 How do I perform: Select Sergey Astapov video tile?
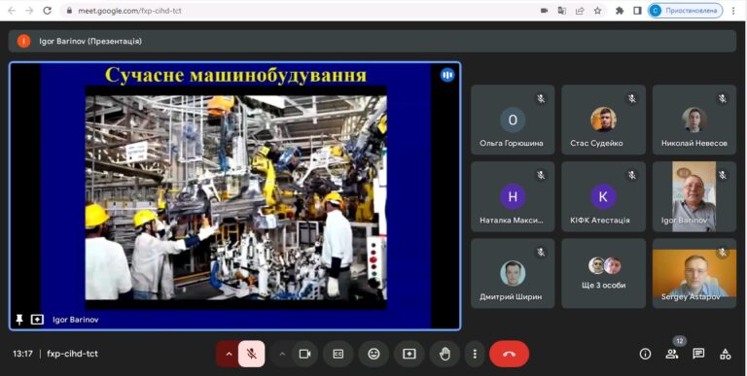point(694,273)
